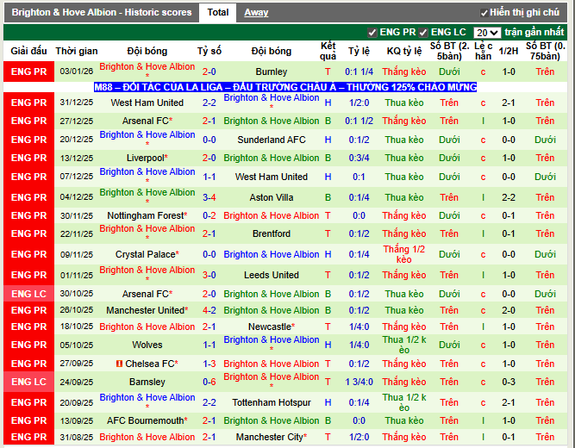Click the date 03/01/26
Image resolution: width=575 pixels, height=448 pixels.
click(x=77, y=72)
